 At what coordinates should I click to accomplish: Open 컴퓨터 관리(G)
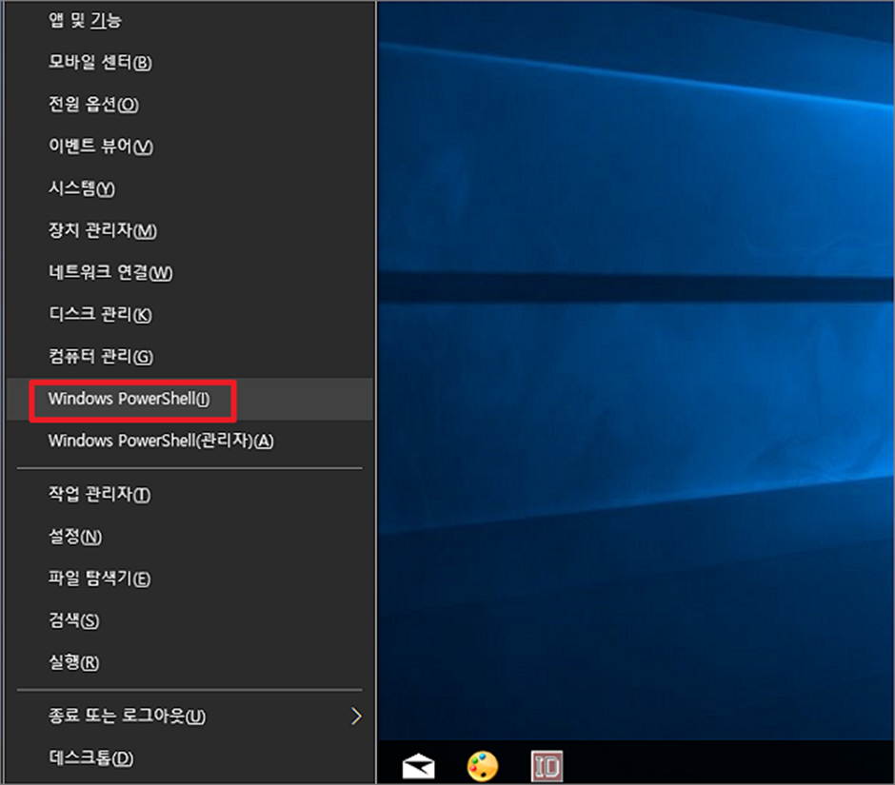189,357
